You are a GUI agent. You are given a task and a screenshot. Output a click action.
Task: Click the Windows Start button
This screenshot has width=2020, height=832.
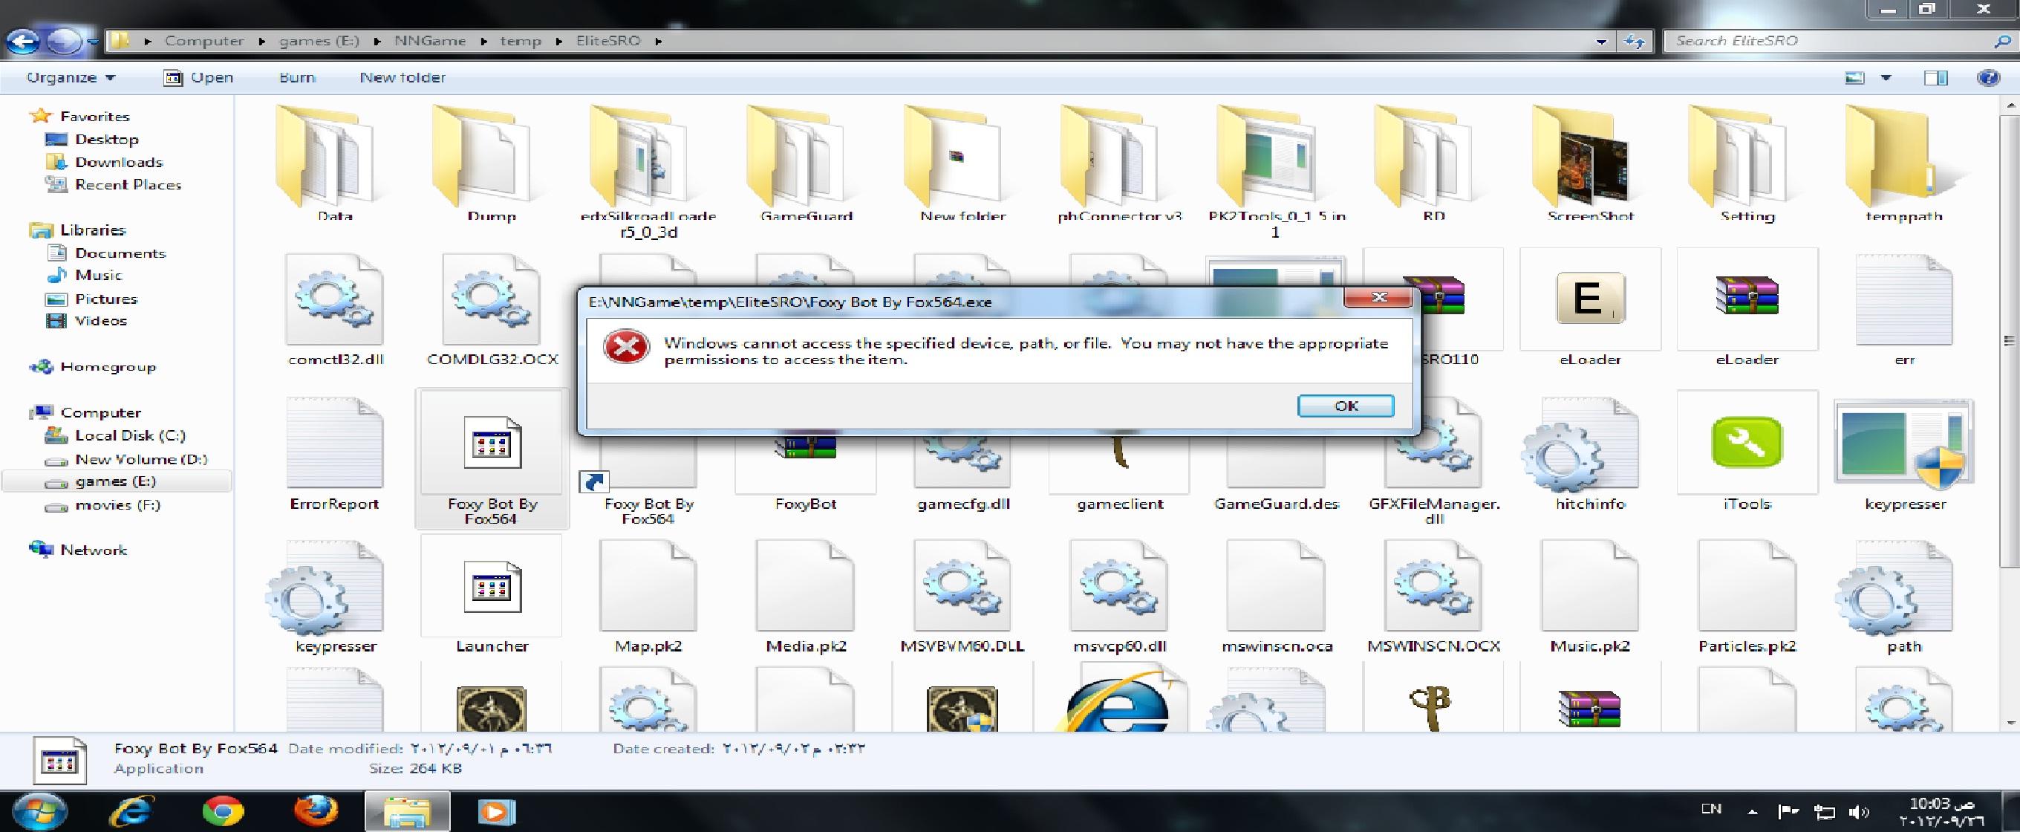coord(38,812)
